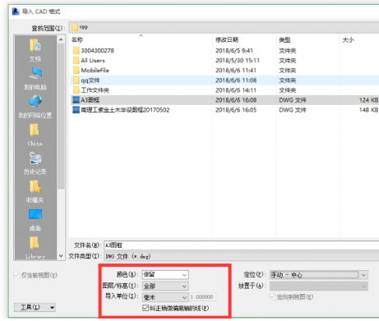The height and width of the screenshot is (321, 379).
Task: Click folder icon of MobileFile
Action: (76, 71)
